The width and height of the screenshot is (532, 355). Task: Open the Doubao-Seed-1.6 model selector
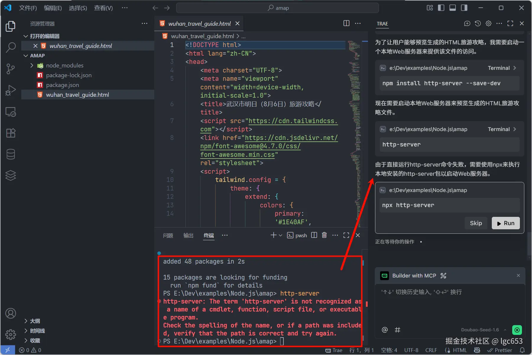coord(483,330)
